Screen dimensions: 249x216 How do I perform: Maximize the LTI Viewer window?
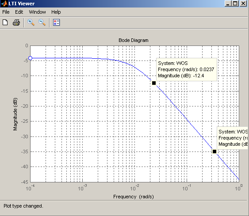pyautogui.click(x=235, y=4)
